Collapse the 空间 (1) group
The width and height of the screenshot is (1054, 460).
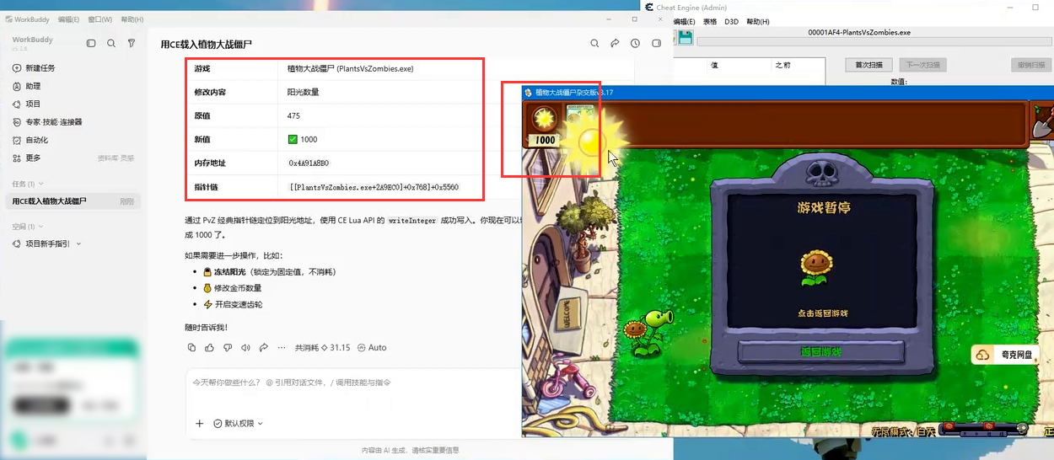(29, 227)
